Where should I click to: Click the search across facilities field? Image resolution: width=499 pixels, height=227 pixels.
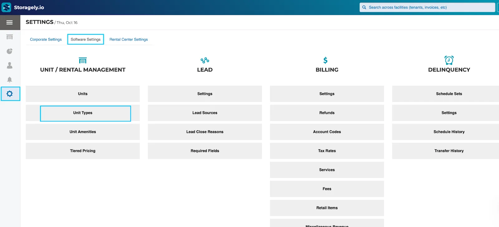tap(427, 7)
